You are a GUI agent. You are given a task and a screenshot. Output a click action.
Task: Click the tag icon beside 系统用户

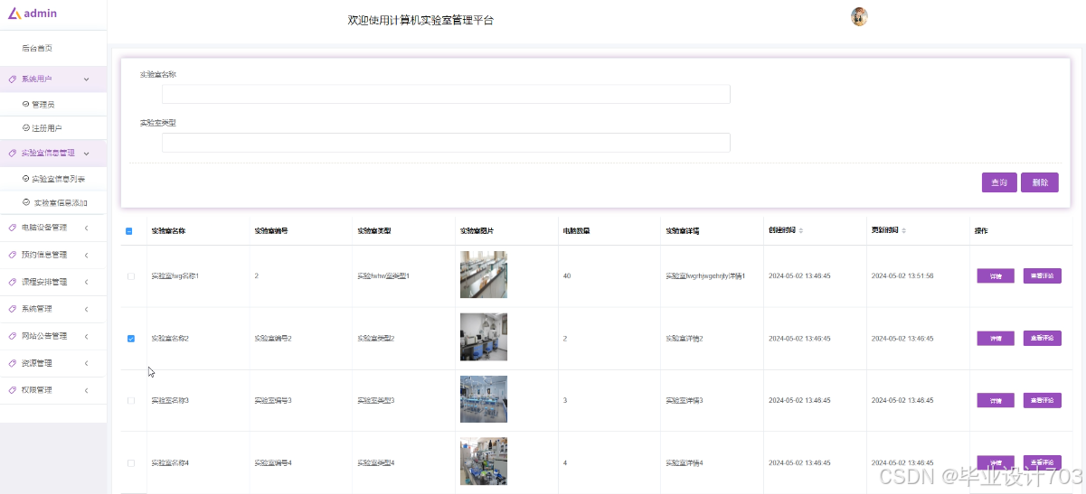click(12, 79)
